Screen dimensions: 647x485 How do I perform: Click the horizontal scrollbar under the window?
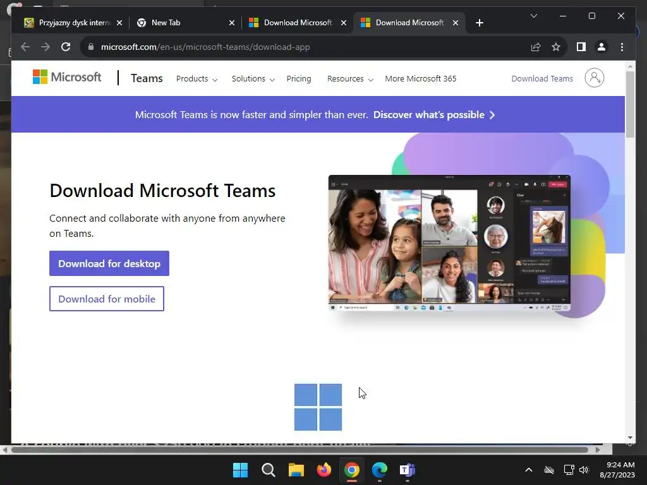point(299,450)
